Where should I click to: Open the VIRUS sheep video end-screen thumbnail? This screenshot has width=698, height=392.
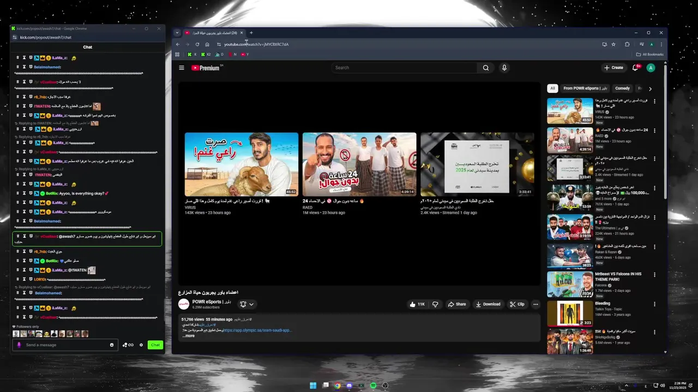[x=242, y=164]
